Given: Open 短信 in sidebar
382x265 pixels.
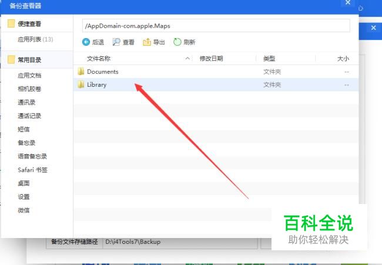Looking at the screenshot, I should [x=24, y=129].
